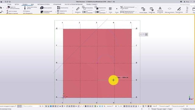
Task: Expand the selection arrow dropdown
Action: pos(3,8)
